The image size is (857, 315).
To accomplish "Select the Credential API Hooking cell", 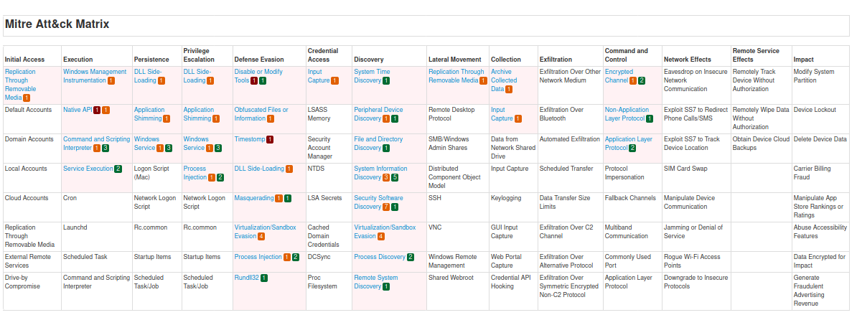I will (513, 291).
